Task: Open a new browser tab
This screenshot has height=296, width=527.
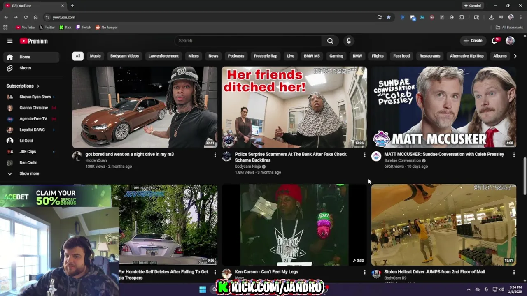Action: click(x=72, y=6)
